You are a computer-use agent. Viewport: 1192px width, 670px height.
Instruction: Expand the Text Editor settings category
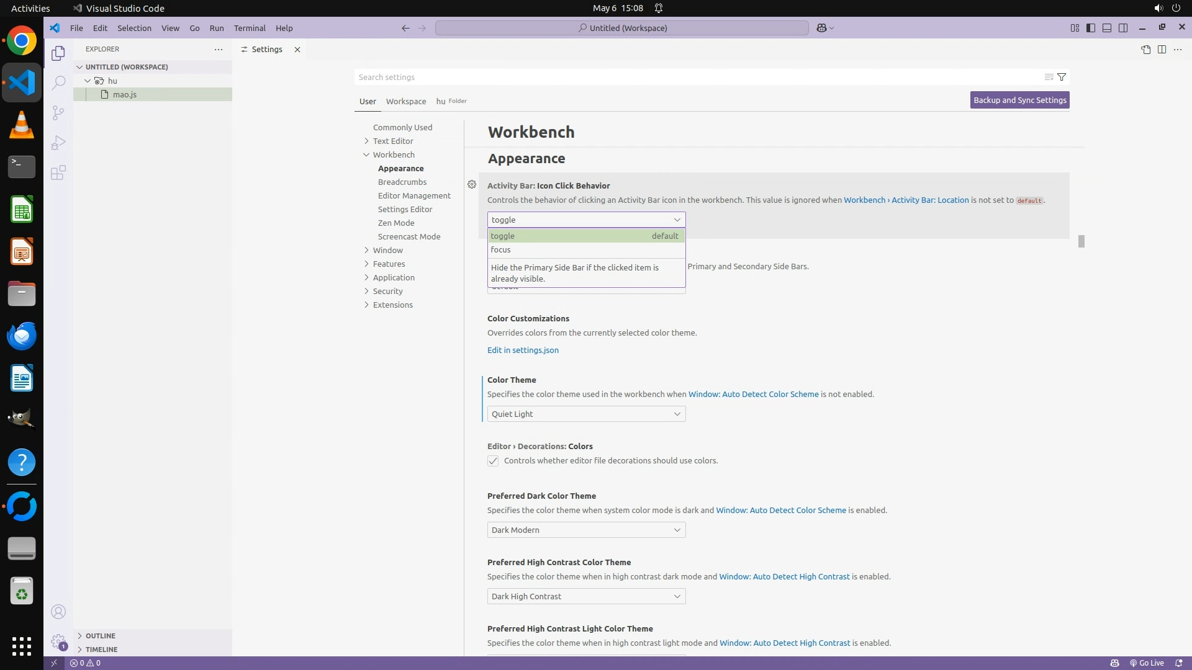[392, 141]
